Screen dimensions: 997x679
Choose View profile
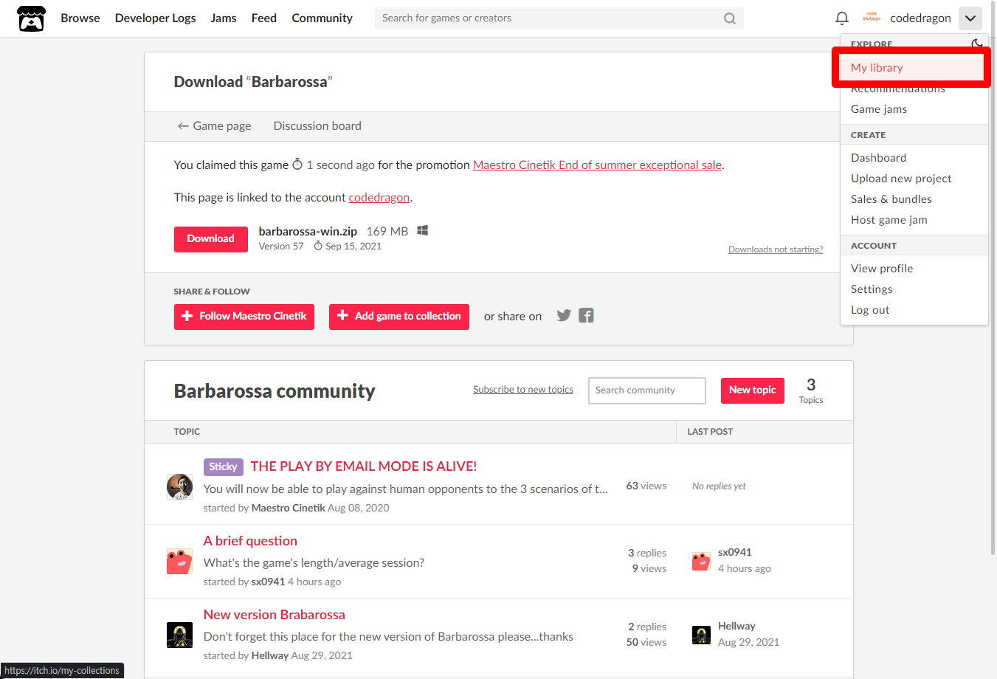[882, 269]
